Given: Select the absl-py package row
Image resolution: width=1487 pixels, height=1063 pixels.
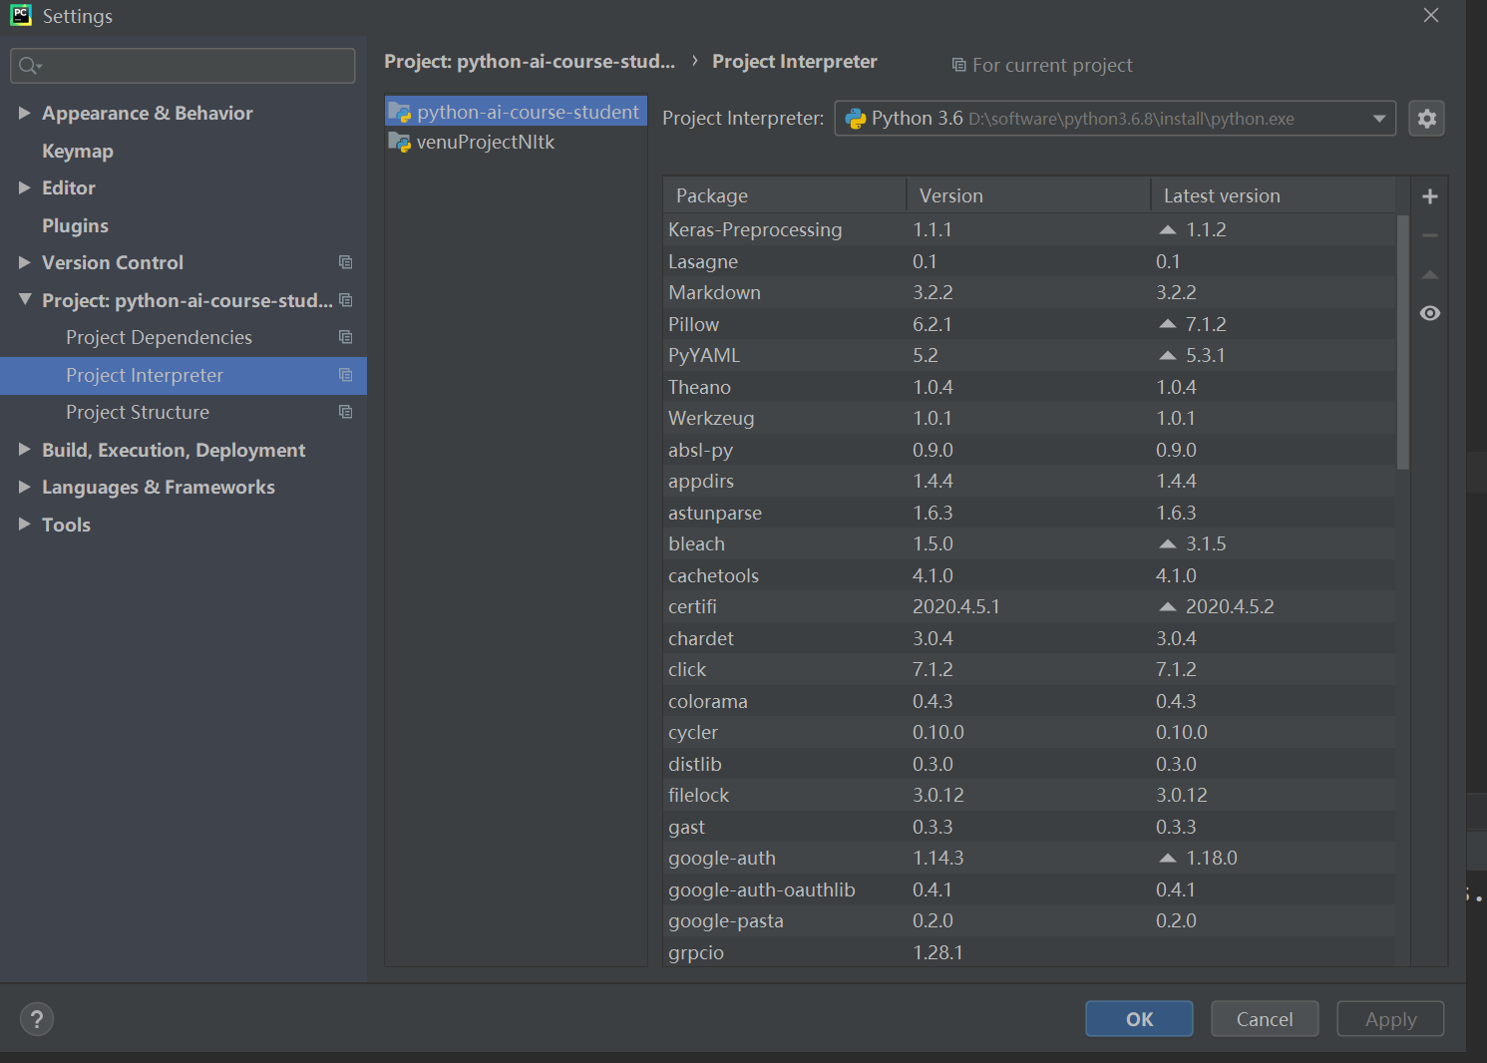Looking at the screenshot, I should (x=1029, y=450).
